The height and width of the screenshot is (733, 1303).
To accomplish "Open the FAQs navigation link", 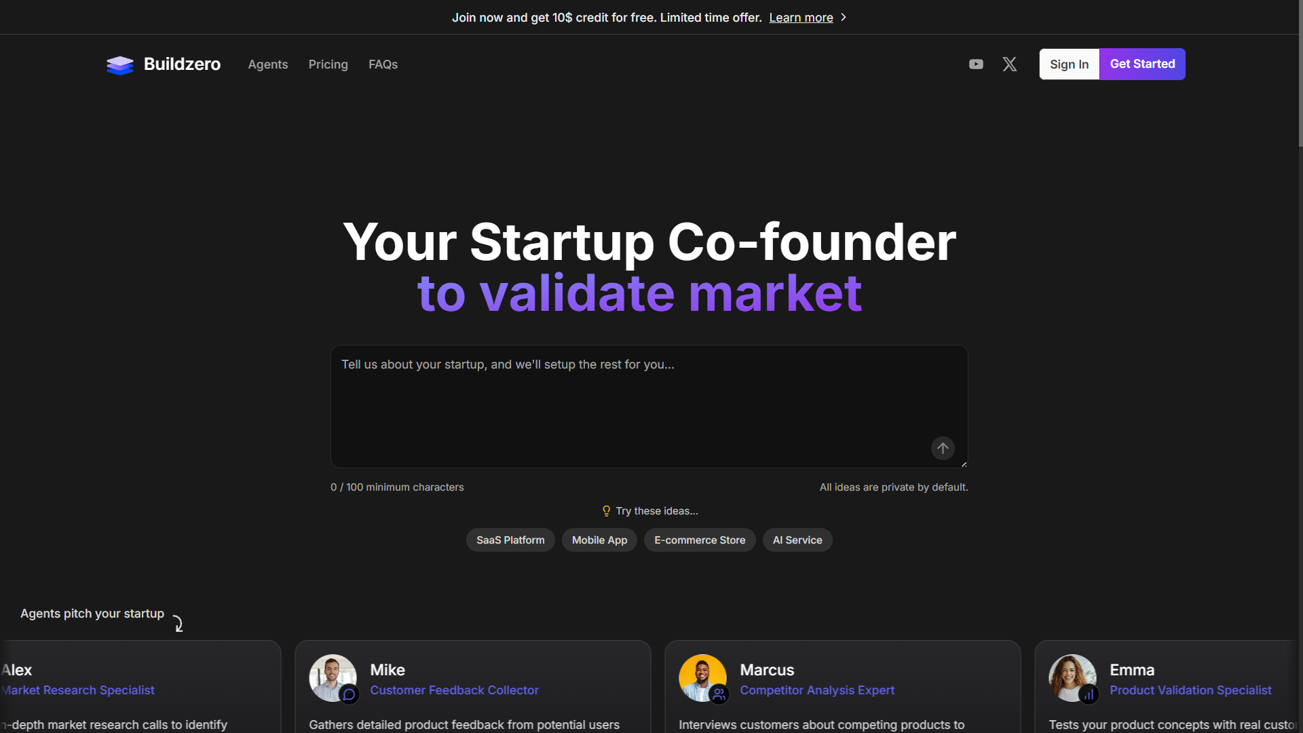I will click(383, 64).
